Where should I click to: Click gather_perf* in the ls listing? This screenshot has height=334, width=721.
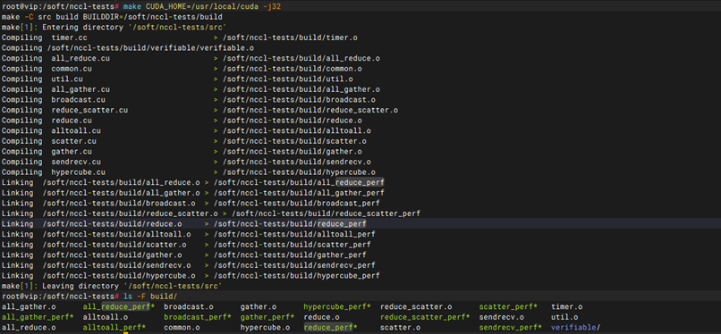point(267,317)
